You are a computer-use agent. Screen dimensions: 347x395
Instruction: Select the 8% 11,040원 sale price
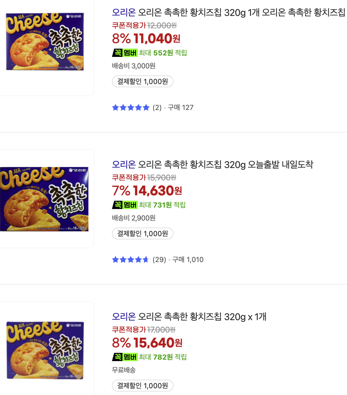146,39
